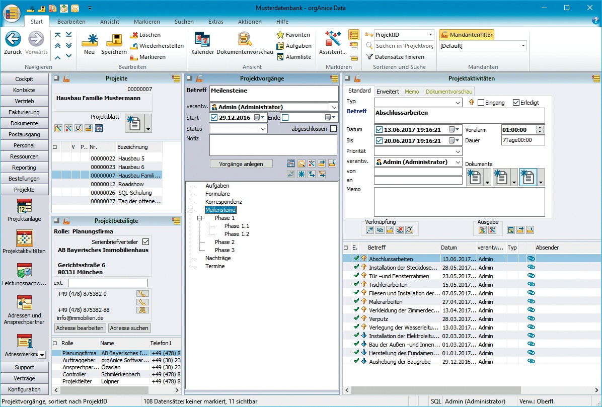
Task: Toggle the abgeschlossen checkbox
Action: [333, 129]
